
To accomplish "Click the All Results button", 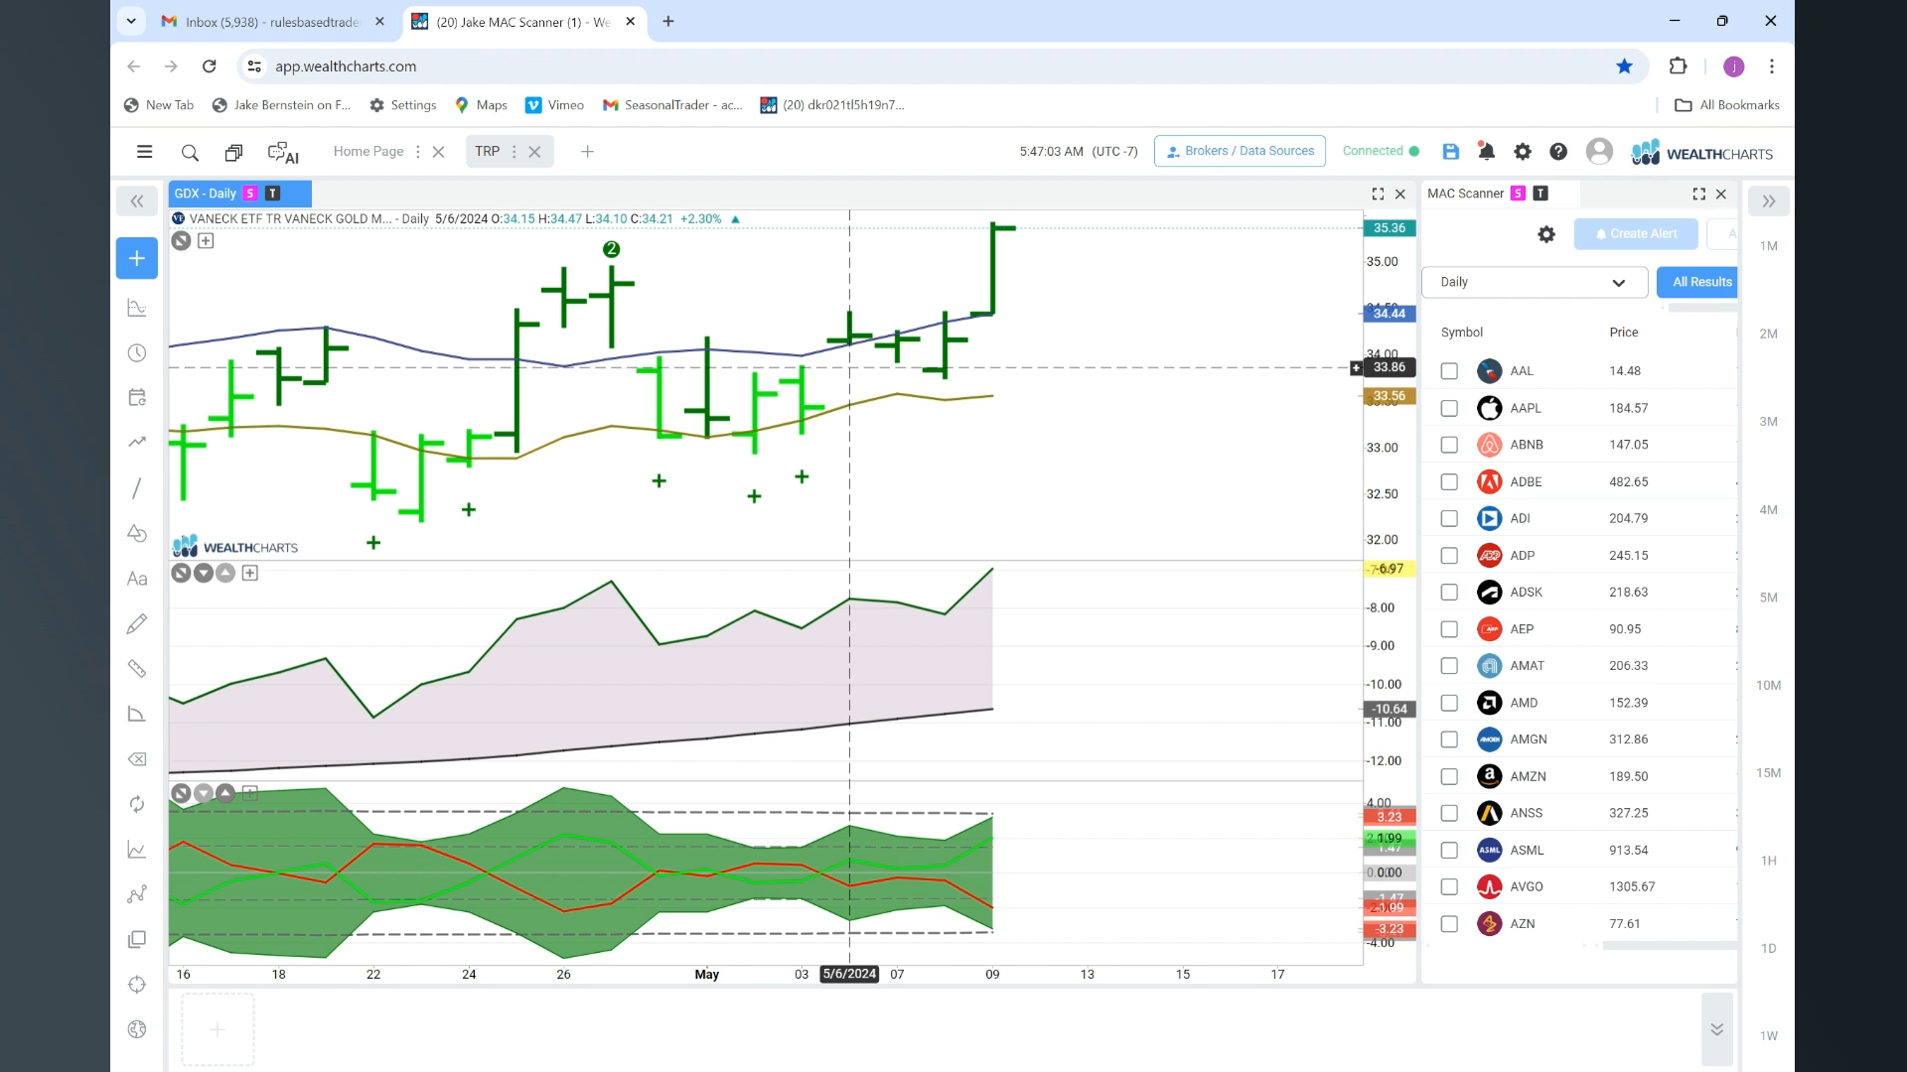I will coord(1697,282).
